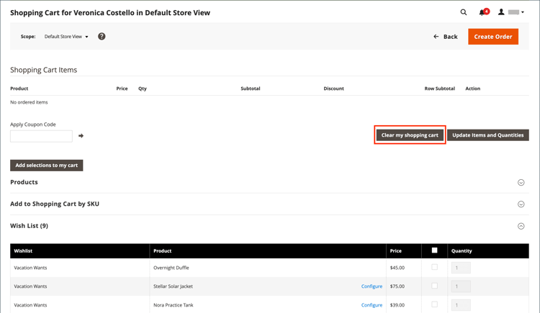540x313 pixels.
Task: Click Stellar Solar Jacket quantity field
Action: pyautogui.click(x=461, y=286)
